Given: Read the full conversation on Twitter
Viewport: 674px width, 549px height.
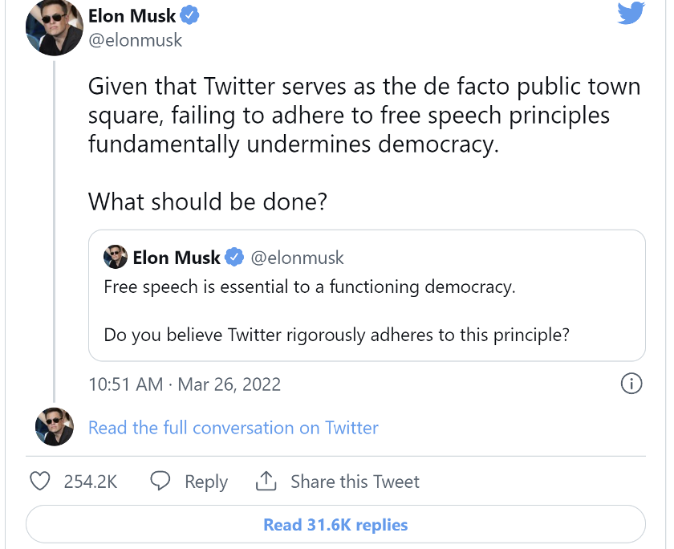Looking at the screenshot, I should (x=233, y=428).
